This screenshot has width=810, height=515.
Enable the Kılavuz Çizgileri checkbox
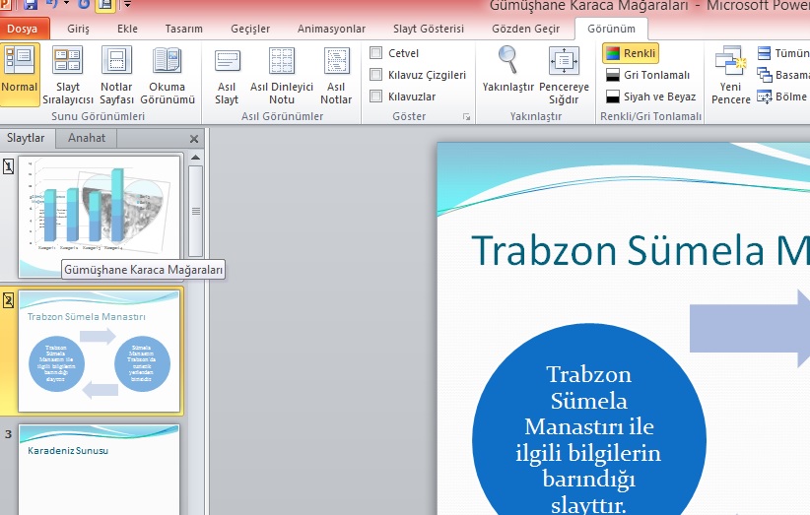pos(376,74)
